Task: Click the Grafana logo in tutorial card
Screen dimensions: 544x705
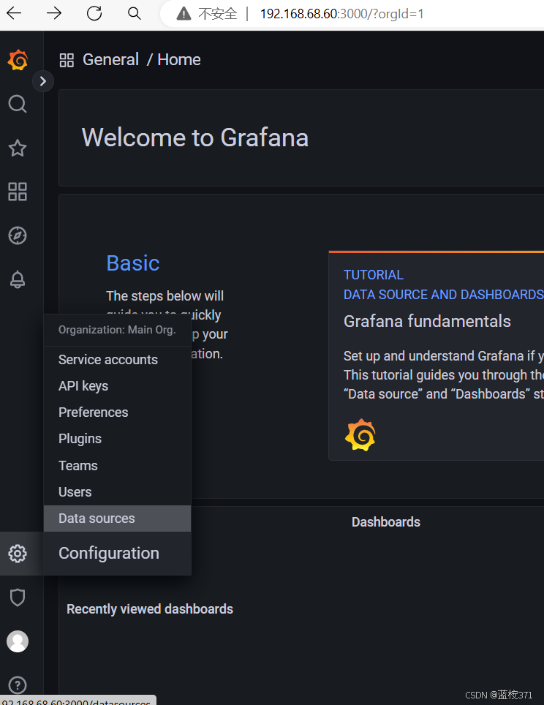Action: [x=360, y=435]
